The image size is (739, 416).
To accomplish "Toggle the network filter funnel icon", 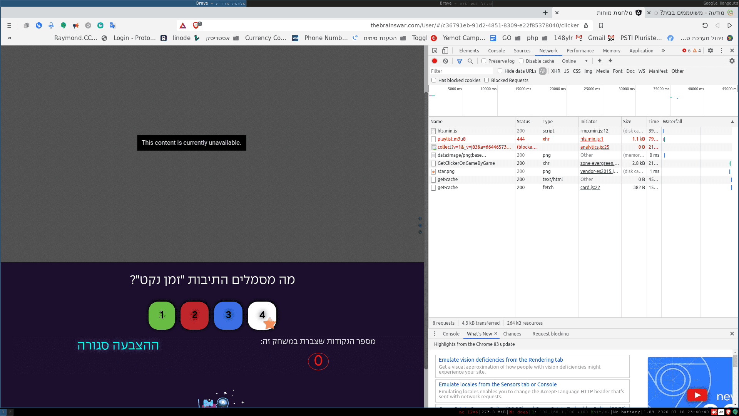I will [459, 61].
